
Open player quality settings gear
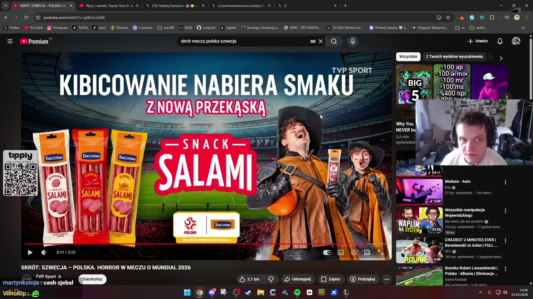(x=354, y=252)
